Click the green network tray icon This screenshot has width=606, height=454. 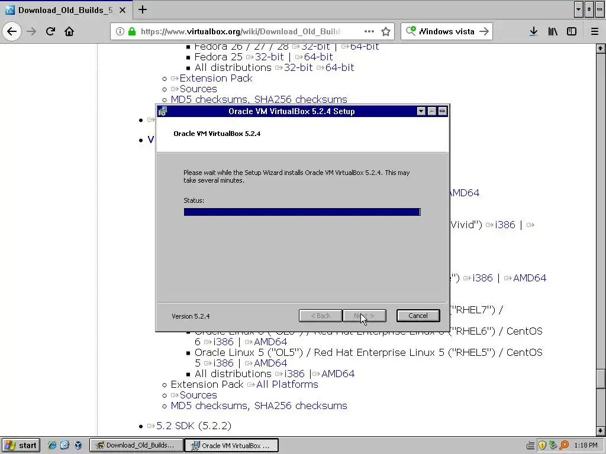(x=553, y=445)
